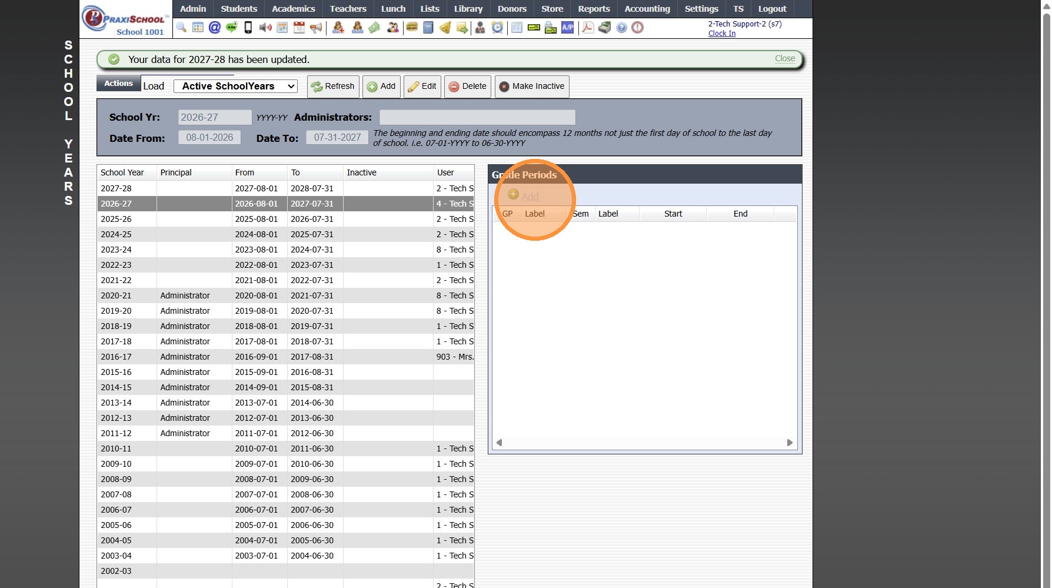This screenshot has width=1052, height=588.
Task: Open the green chat bubble messaging icon
Action: click(232, 28)
